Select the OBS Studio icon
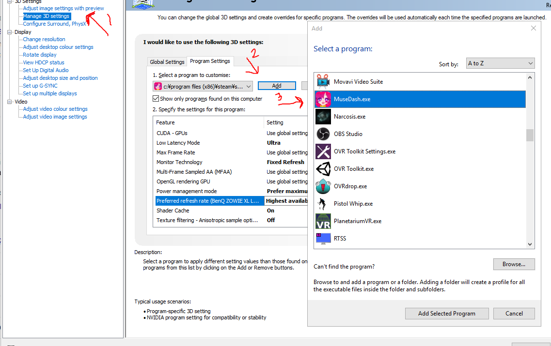551x346 pixels. click(323, 134)
